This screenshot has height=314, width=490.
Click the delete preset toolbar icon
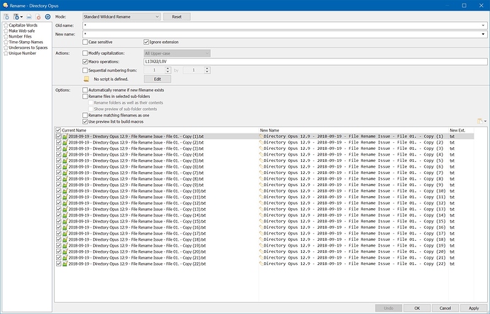[x=38, y=17]
